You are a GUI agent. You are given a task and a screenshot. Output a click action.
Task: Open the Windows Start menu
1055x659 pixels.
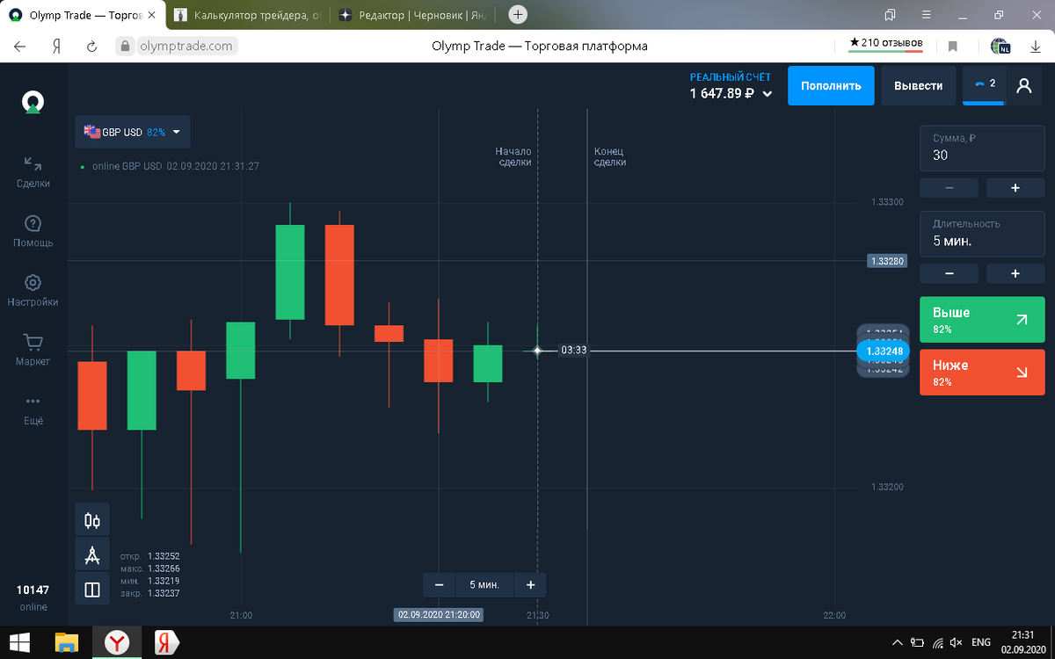19,642
